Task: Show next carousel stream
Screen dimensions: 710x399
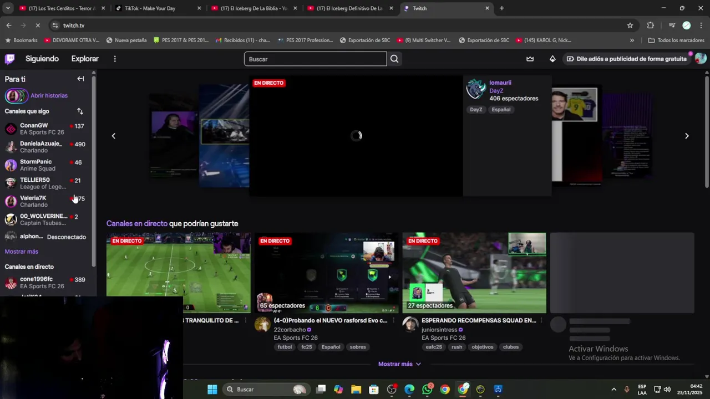Action: 687,136
